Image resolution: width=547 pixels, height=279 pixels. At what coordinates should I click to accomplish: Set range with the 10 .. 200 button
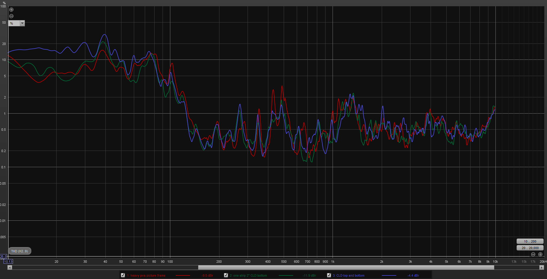coord(530,241)
